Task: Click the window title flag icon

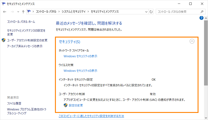Action: point(4,4)
